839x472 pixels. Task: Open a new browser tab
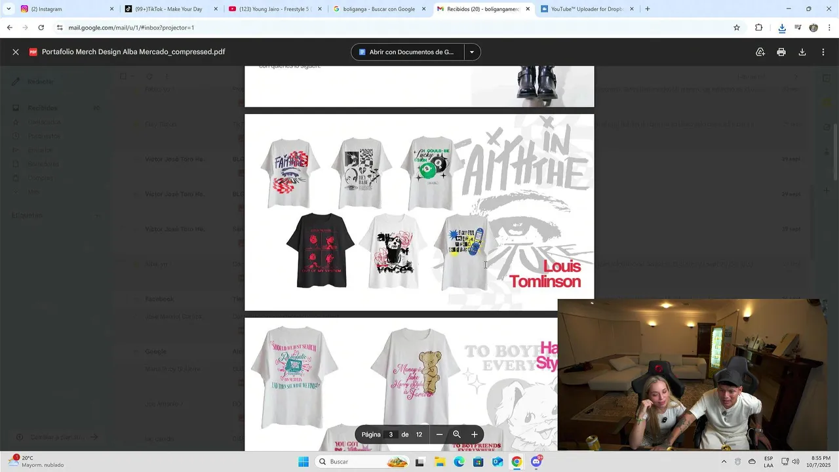[x=648, y=9]
